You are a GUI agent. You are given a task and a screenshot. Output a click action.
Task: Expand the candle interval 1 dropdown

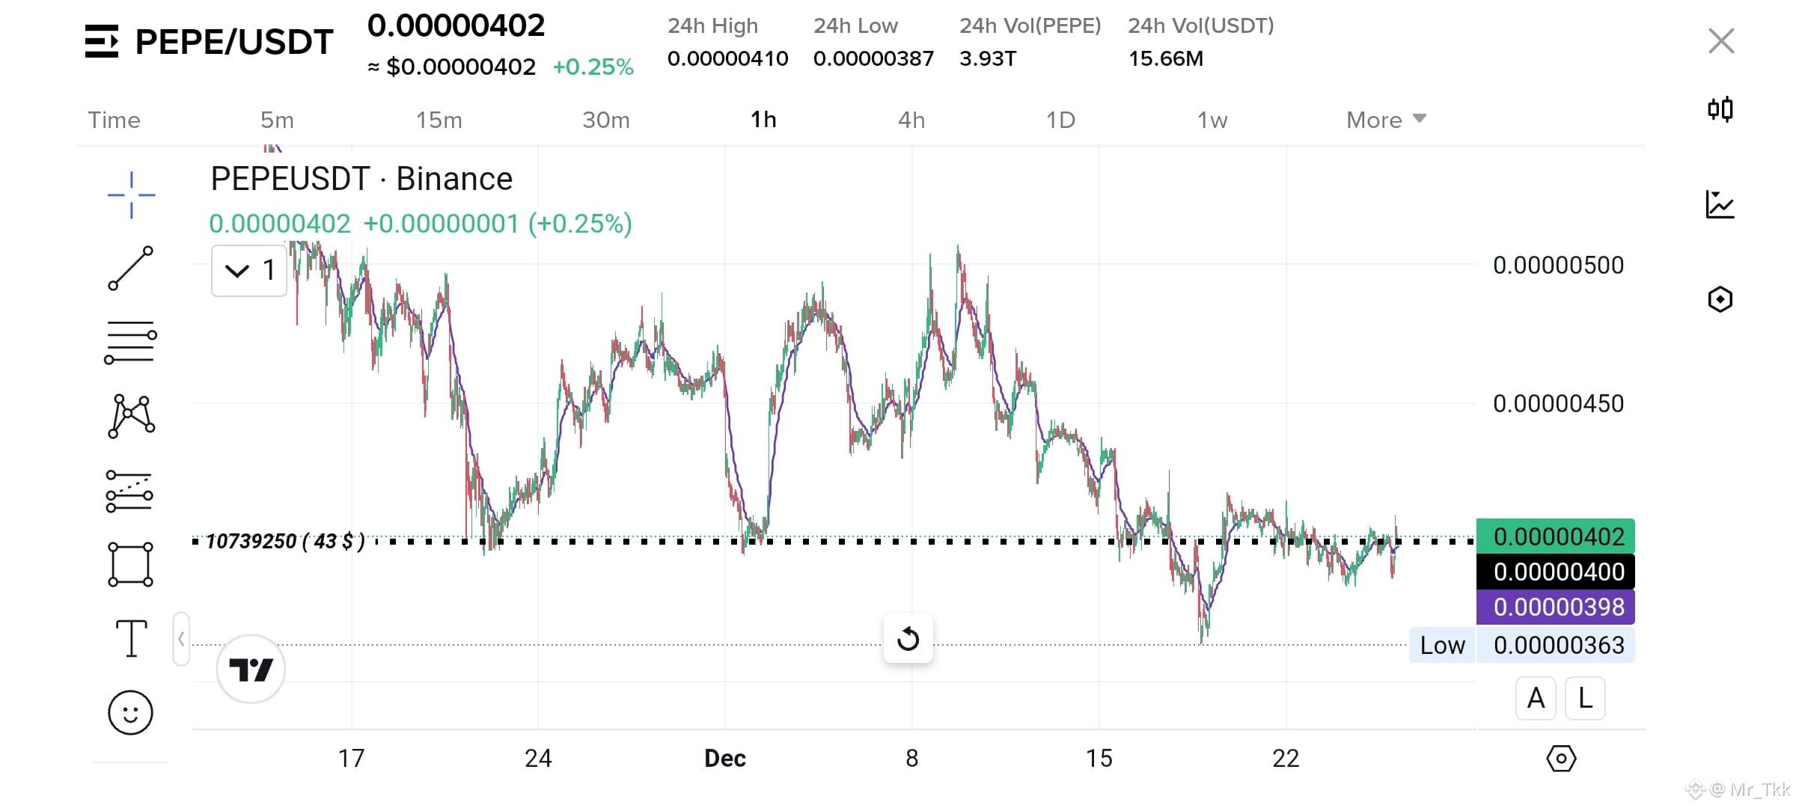248,270
